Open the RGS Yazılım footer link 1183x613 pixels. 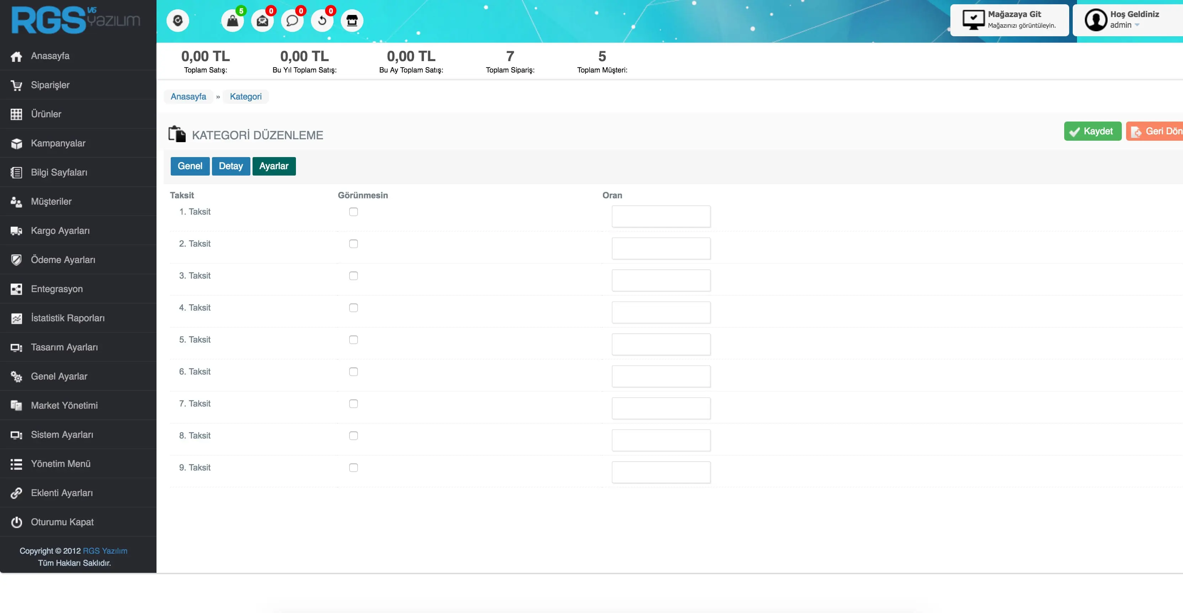(x=105, y=550)
